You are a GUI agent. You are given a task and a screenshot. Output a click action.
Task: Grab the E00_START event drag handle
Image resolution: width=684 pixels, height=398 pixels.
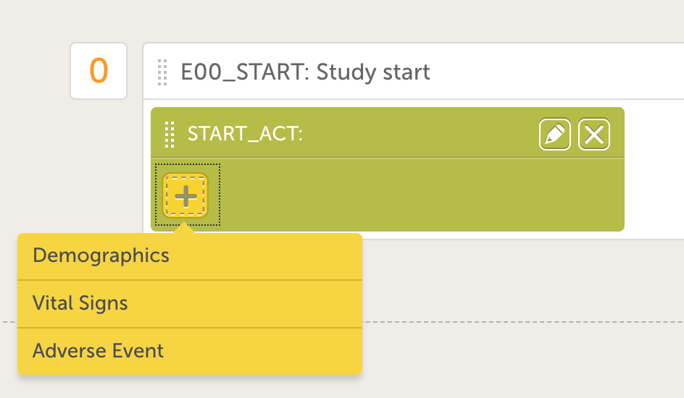coord(162,72)
